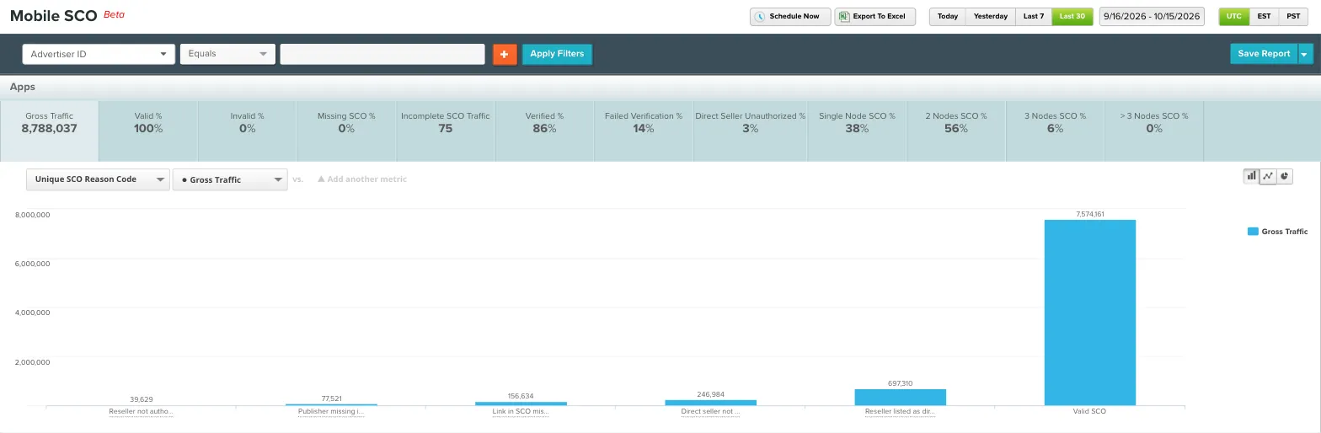Viewport: 1321px width, 433px height.
Task: Click the clock icon on Schedule Now
Action: pos(760,17)
